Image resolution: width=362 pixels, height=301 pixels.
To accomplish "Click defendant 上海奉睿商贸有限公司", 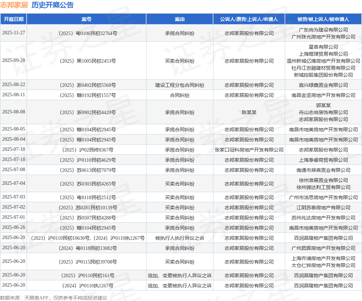I will tap(323, 160).
